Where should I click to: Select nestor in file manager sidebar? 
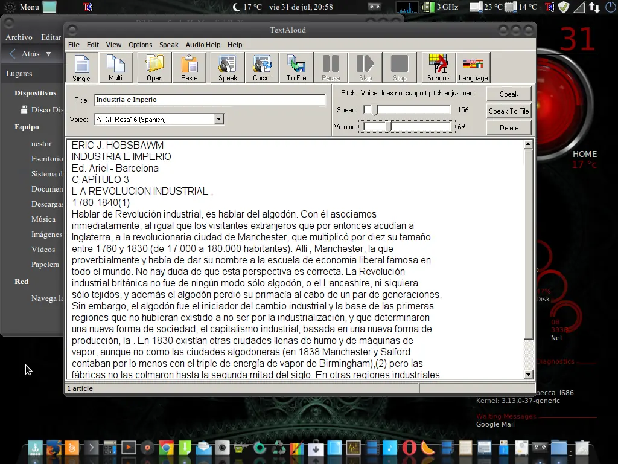42,144
